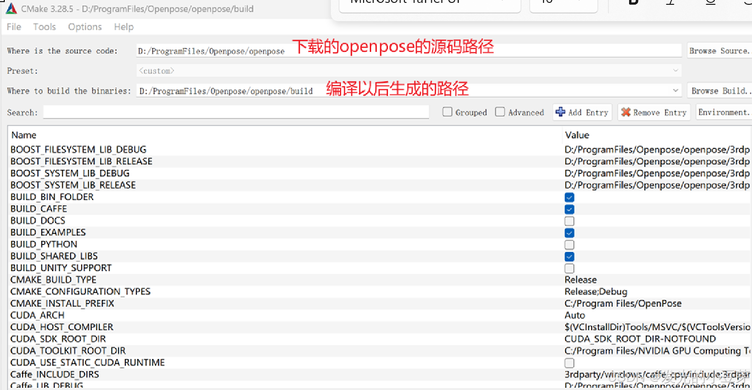Click the NVIDIA GPU Computing Toolkit value
Screen dimensions: 752x390
click(x=657, y=351)
